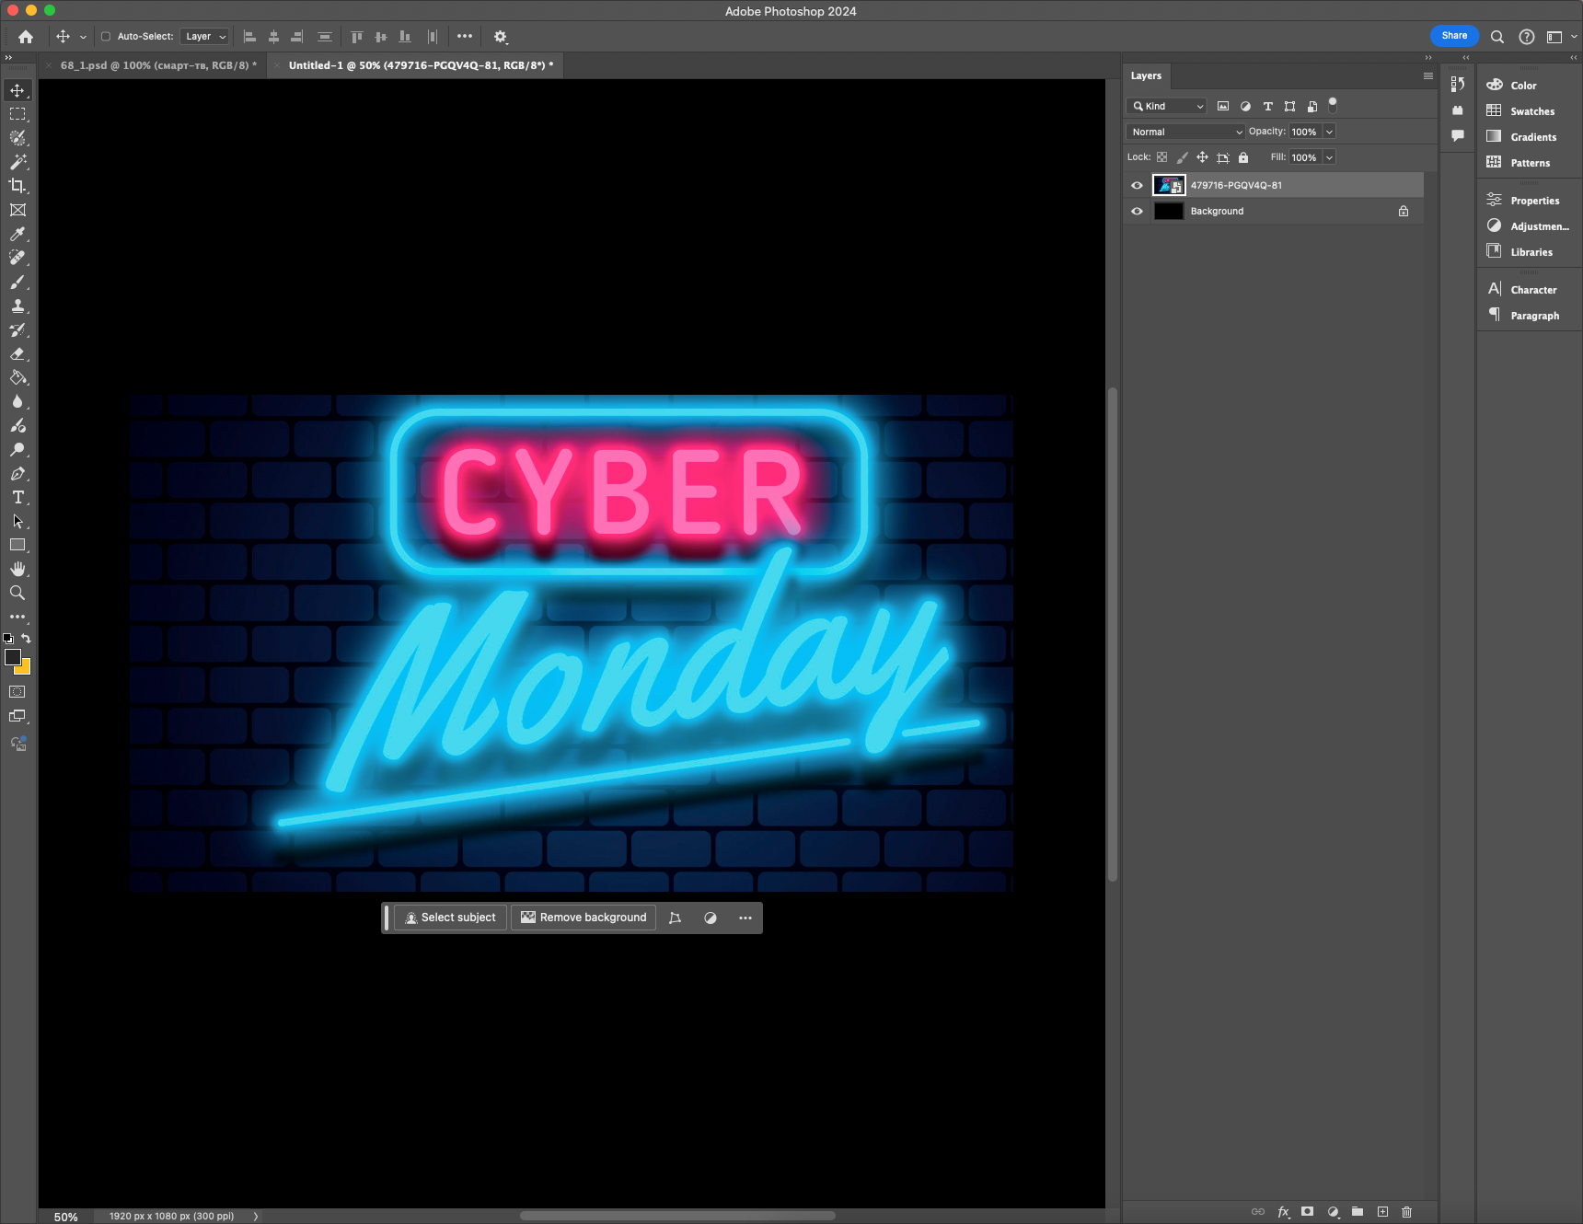Screen dimensions: 1583x1224
Task: Create a new layer icon
Action: click(x=1382, y=1212)
